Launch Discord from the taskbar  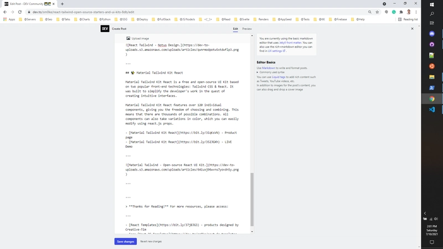click(x=432, y=34)
